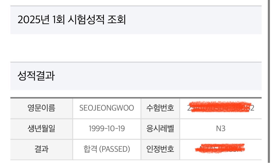Viewport: 272px width, 163px height.
Task: Click the word 조회 in the title
Action: point(117,19)
